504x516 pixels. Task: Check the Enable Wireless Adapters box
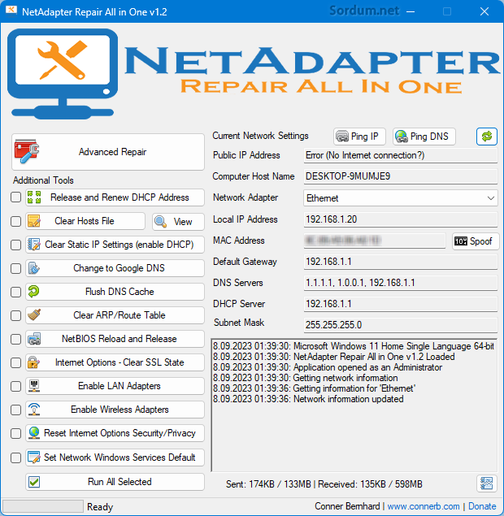15,410
